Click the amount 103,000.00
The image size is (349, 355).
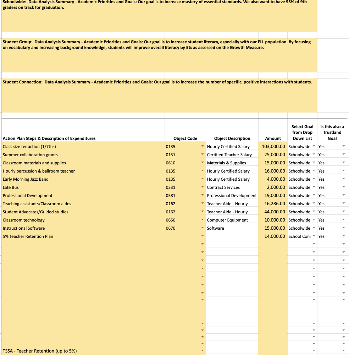pyautogui.click(x=273, y=147)
